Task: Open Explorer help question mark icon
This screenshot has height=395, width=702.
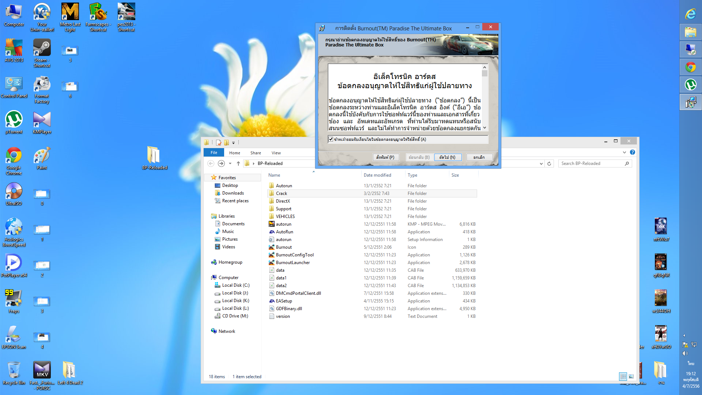Action: point(633,152)
